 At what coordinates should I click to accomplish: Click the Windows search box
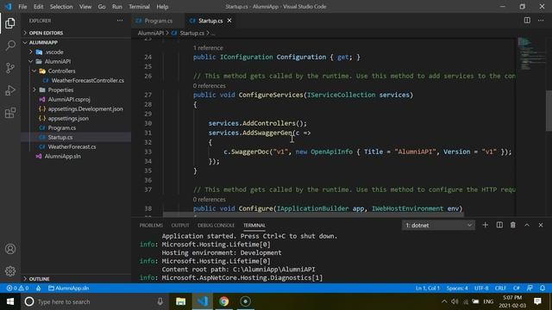pos(95,301)
